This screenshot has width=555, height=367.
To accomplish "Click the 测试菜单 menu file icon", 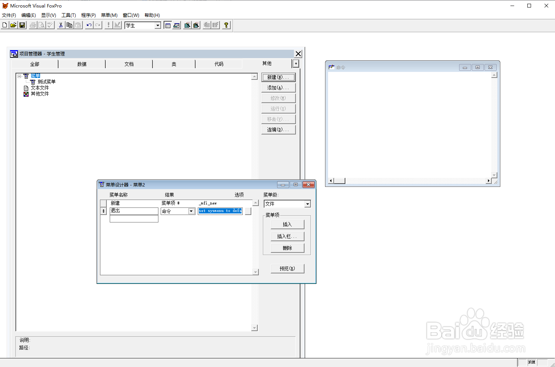I will click(x=33, y=82).
